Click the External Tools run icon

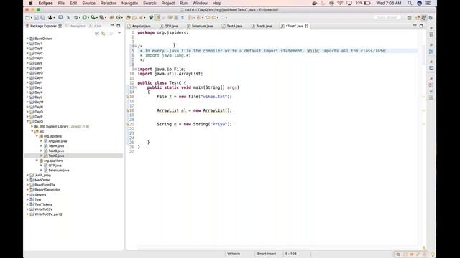click(102, 18)
